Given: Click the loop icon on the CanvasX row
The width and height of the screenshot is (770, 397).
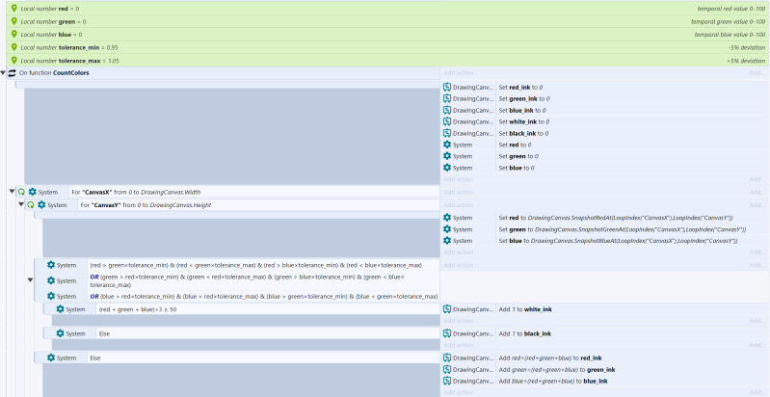Looking at the screenshot, I should [21, 192].
